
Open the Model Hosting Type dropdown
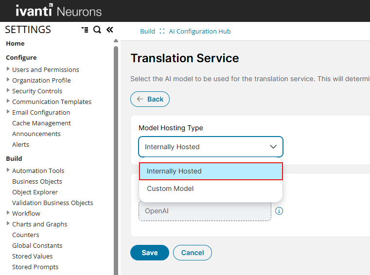click(211, 147)
